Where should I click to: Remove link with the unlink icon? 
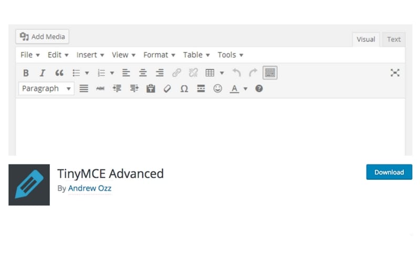pyautogui.click(x=193, y=73)
